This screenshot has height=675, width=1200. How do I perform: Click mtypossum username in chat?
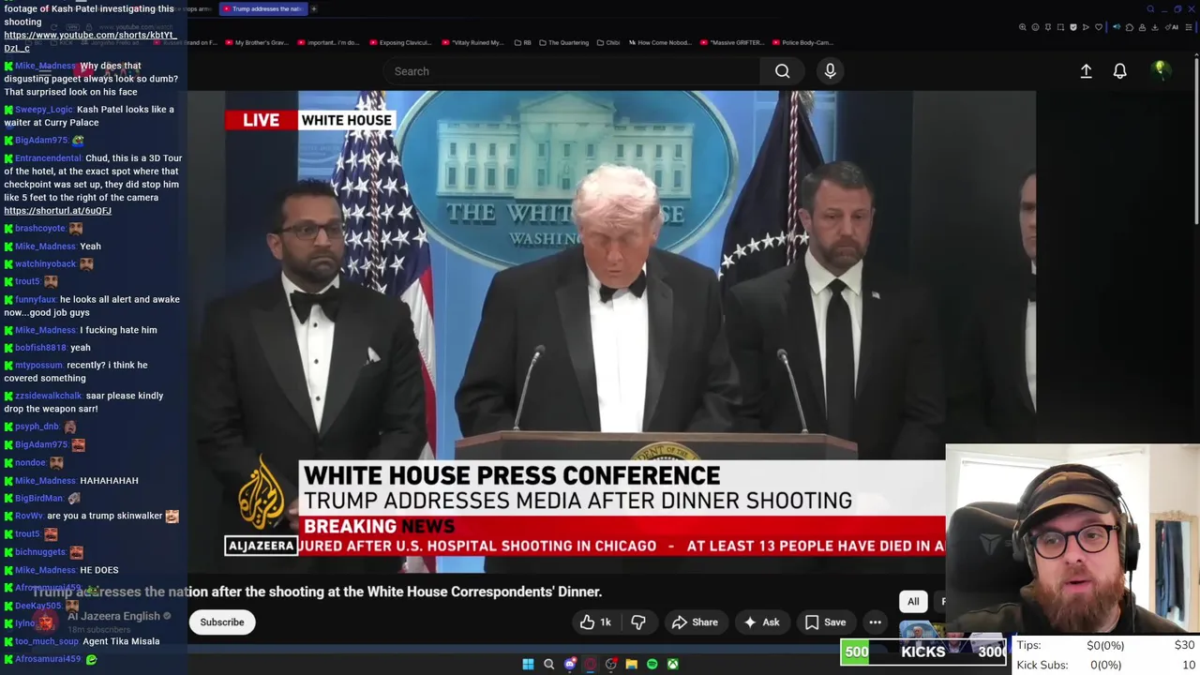(x=38, y=366)
